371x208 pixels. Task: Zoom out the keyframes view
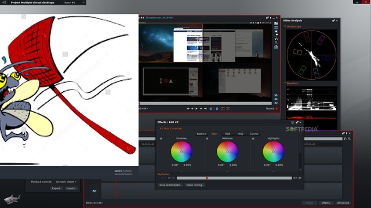pos(300,178)
